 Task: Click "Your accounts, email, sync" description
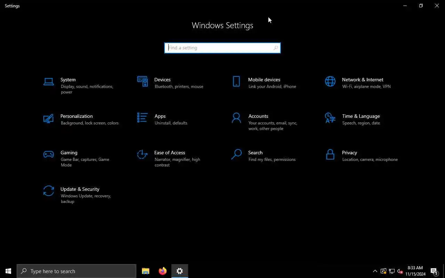[273, 123]
